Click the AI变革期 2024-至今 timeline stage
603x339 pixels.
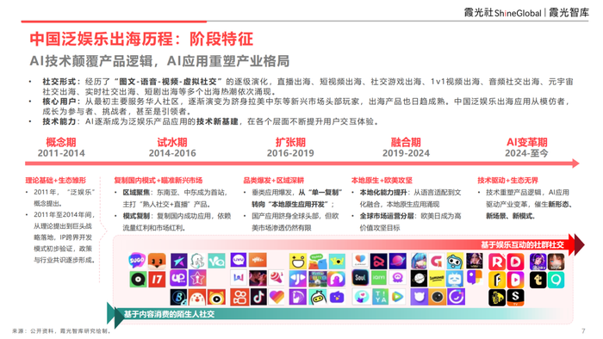(x=526, y=148)
